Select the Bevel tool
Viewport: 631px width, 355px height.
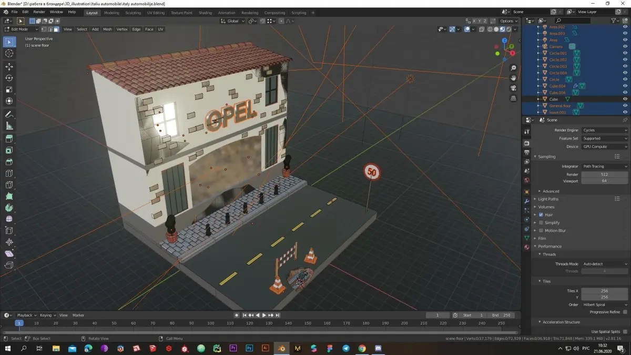[9, 162]
